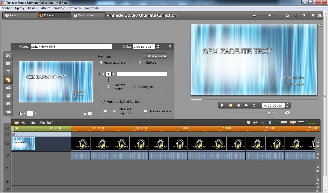This screenshot has width=328, height=193.
Task: Check Vrátit po každé kapitole
Action: click(x=103, y=102)
